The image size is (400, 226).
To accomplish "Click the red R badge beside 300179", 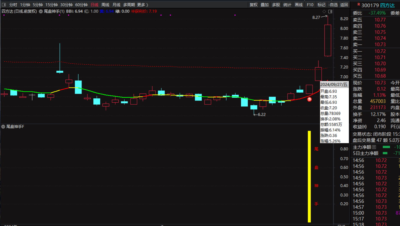I will pos(358,5).
